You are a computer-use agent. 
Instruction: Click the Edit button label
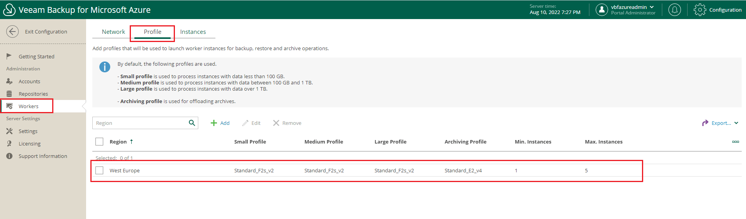[256, 123]
